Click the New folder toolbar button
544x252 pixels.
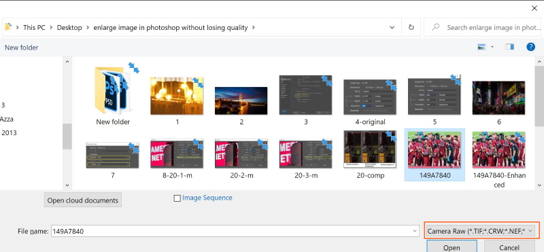(22, 48)
